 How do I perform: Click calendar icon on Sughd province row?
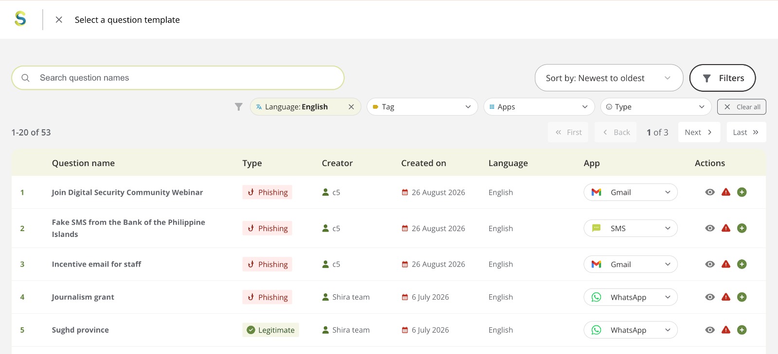[405, 330]
